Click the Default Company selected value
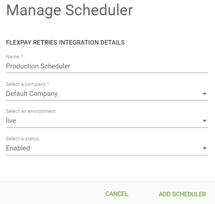The width and height of the screenshot is (215, 204). click(x=32, y=94)
